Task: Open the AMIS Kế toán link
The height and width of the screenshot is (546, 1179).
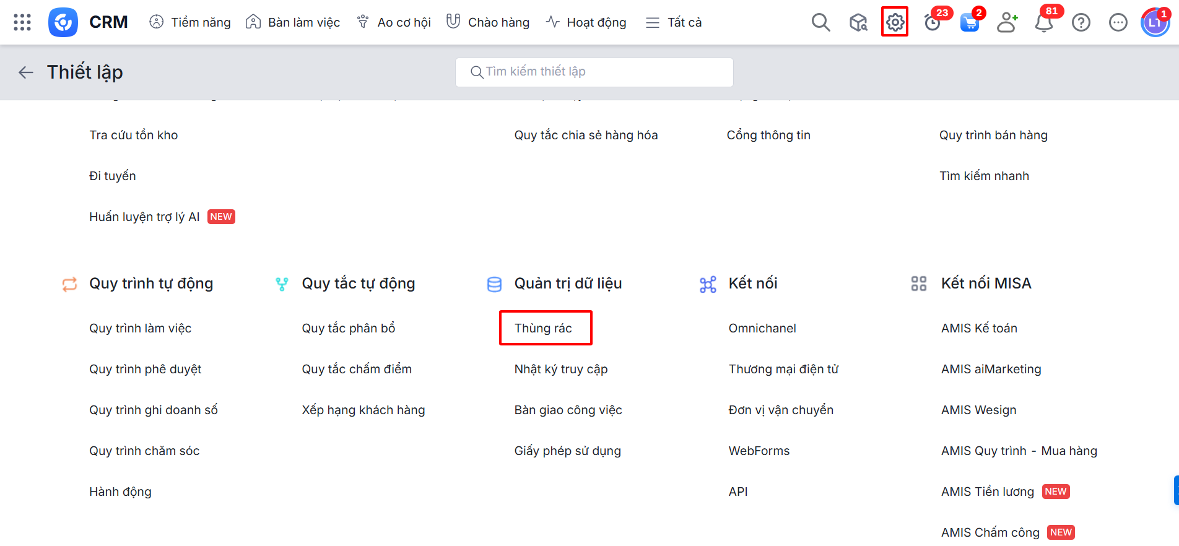Action: pyautogui.click(x=979, y=328)
